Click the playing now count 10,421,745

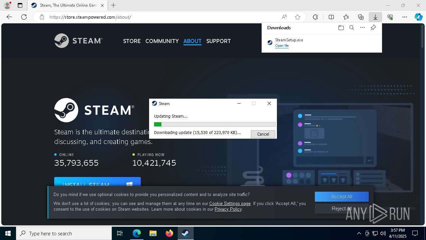tap(154, 163)
